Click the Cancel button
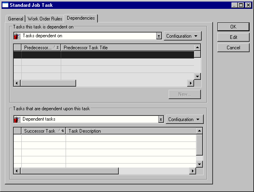This screenshot has width=254, height=192. coord(233,48)
